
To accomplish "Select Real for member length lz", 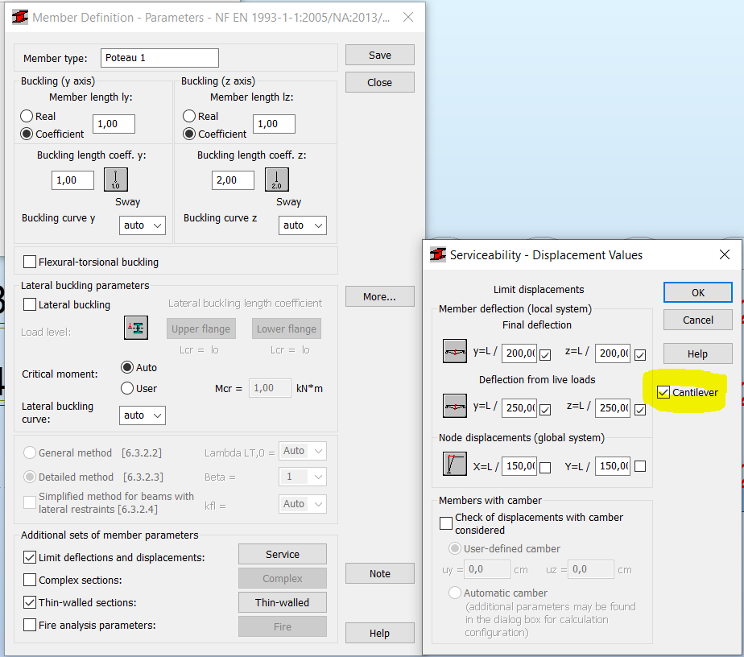I will pyautogui.click(x=189, y=116).
